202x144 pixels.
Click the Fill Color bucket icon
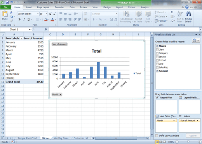[46, 19]
